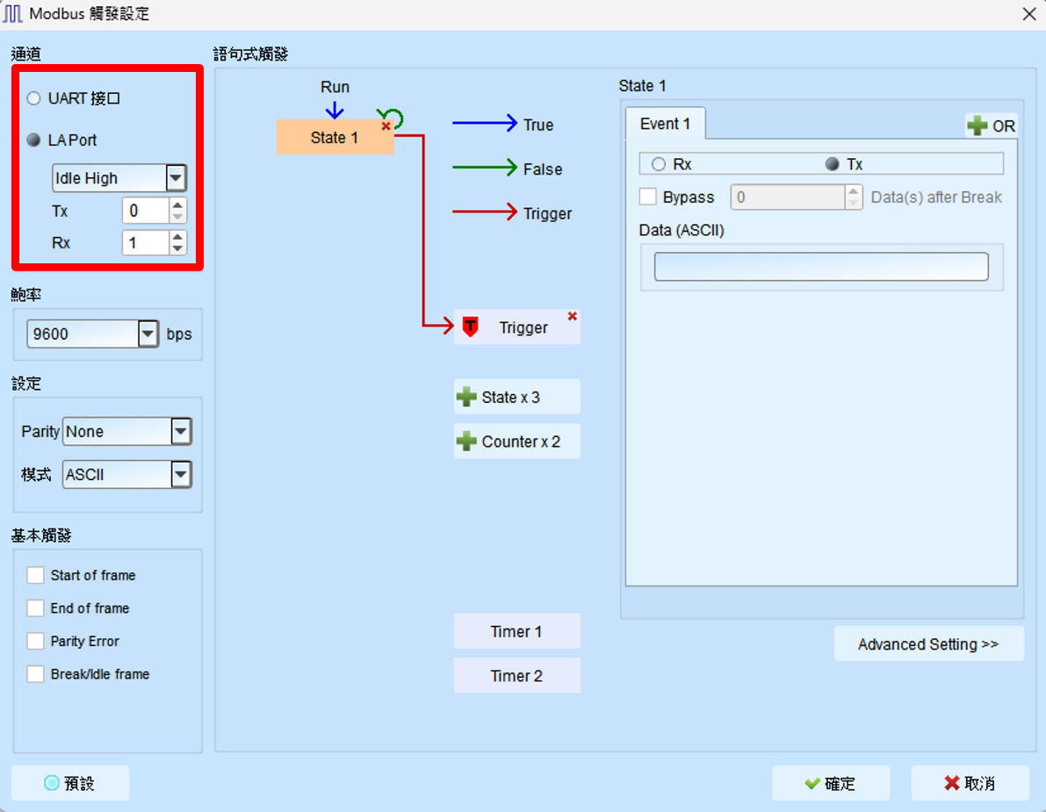Enable the Bypass checkbox
Image resolution: width=1046 pixels, height=812 pixels.
click(x=648, y=197)
